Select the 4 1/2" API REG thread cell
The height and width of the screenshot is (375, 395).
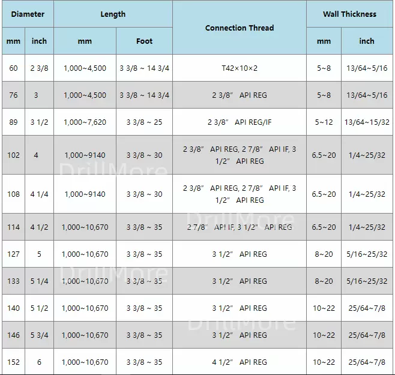pyautogui.click(x=239, y=362)
